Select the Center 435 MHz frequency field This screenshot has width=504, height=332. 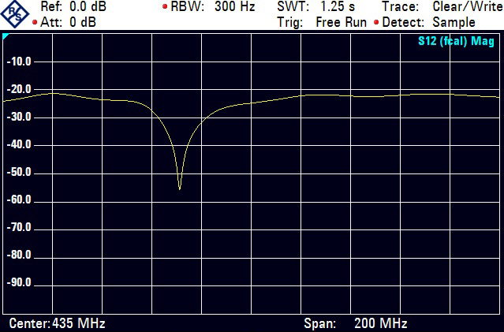tap(57, 324)
